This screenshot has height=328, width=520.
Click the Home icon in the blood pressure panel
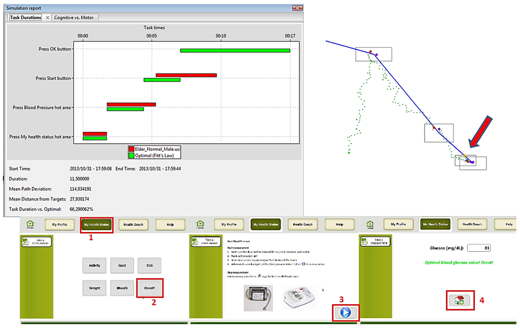click(x=200, y=224)
